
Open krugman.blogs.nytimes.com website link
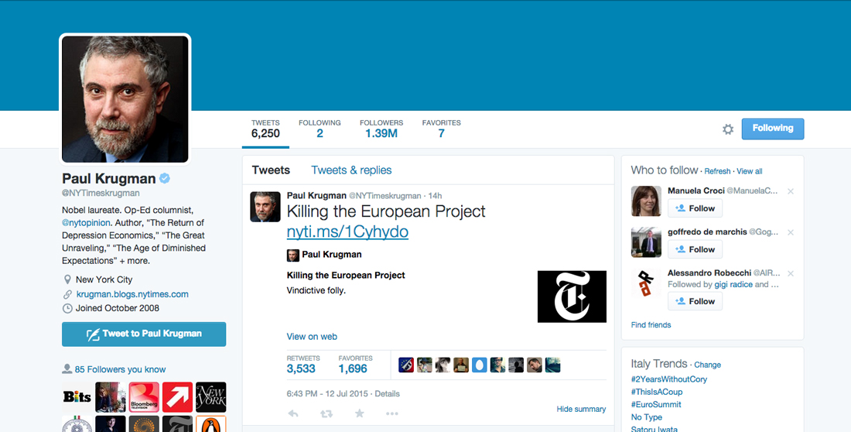pyautogui.click(x=132, y=294)
